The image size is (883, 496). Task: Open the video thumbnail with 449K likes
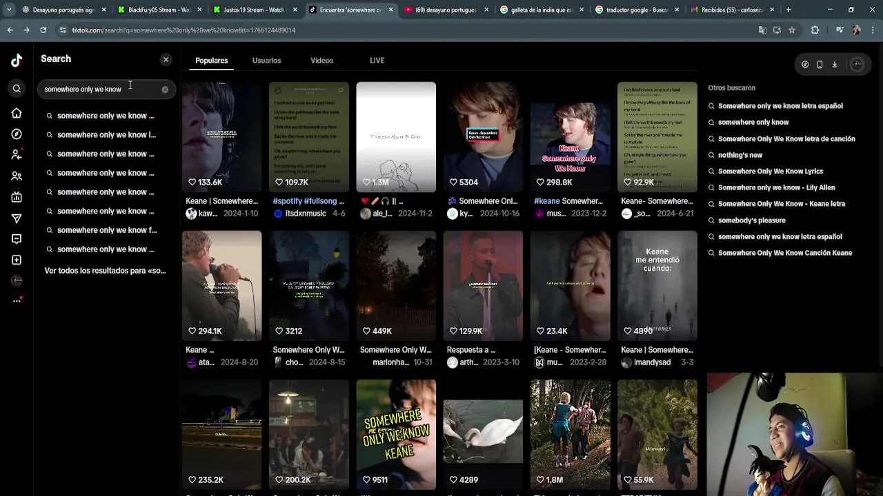tap(396, 286)
